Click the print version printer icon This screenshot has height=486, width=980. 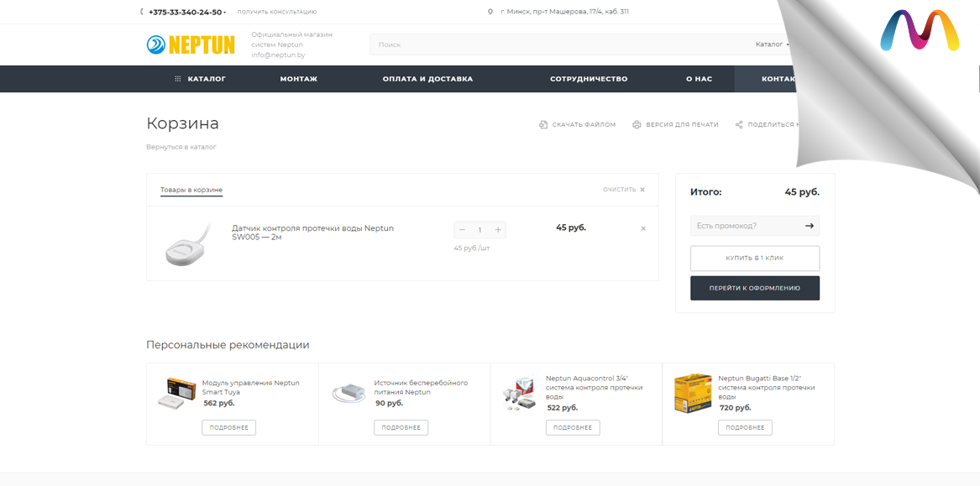[637, 125]
